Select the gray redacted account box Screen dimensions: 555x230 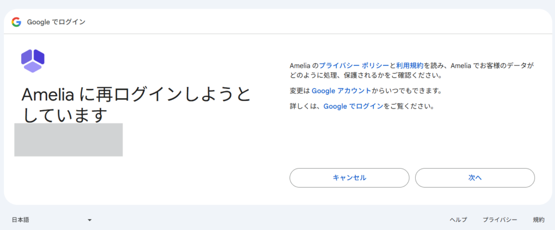[68, 140]
